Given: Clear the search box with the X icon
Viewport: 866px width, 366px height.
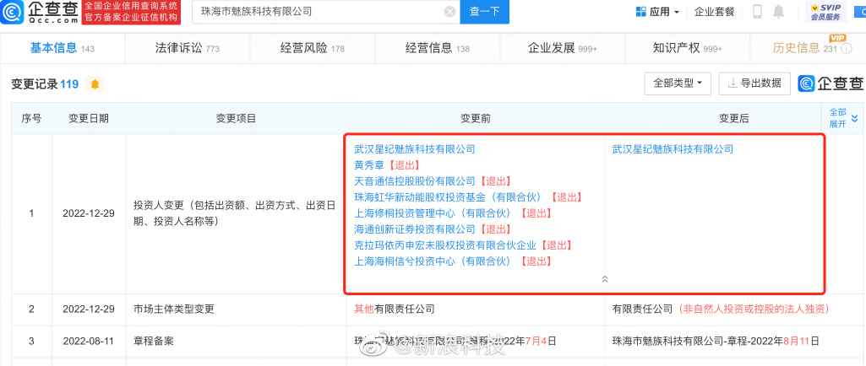Looking at the screenshot, I should [x=450, y=12].
